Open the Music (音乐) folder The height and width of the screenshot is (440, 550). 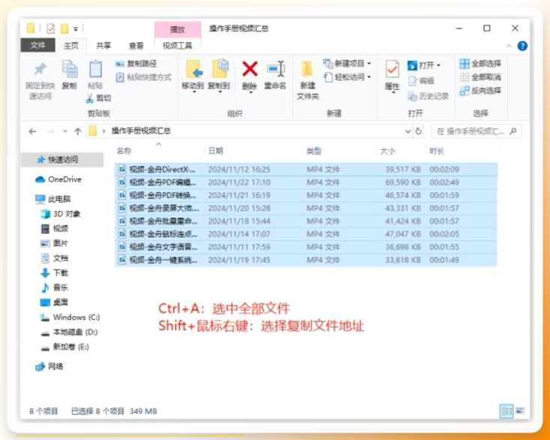point(54,288)
